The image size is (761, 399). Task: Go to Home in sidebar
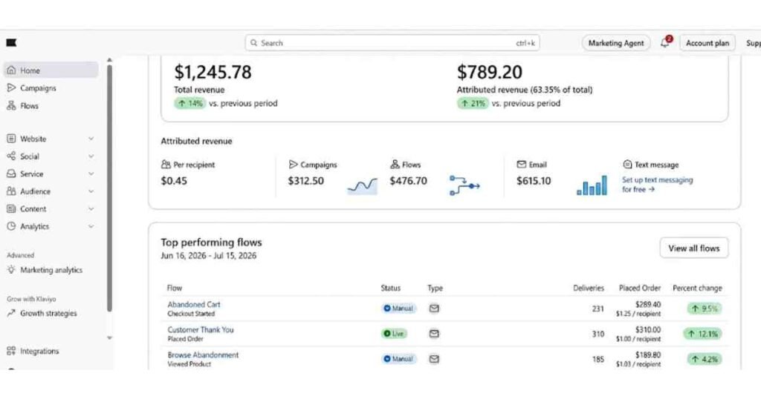coord(51,70)
